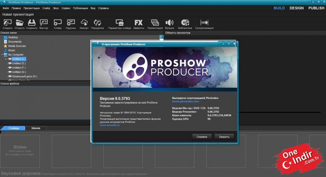The height and width of the screenshot is (177, 326).
Task: Select drive Untitled (C:)
Action: coord(19,59)
